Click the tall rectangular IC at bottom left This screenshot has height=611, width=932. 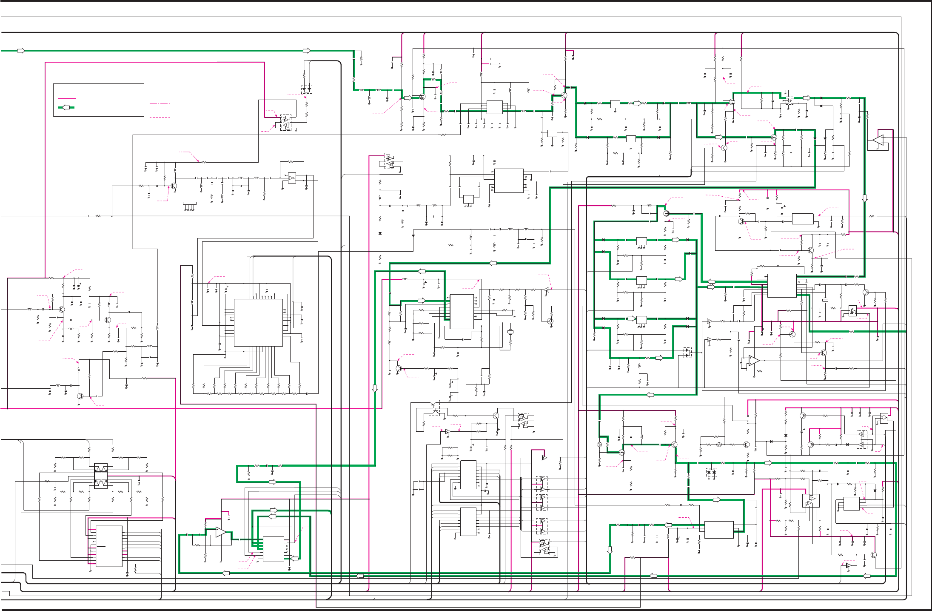pyautogui.click(x=109, y=546)
